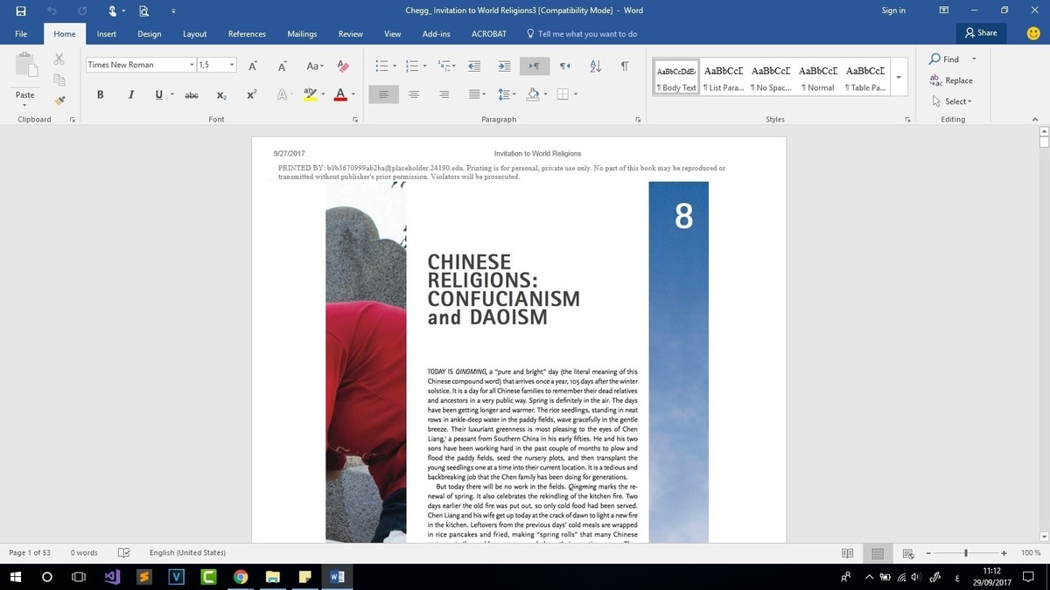Sort text with the A-Z icon
The width and height of the screenshot is (1050, 590).
[595, 66]
